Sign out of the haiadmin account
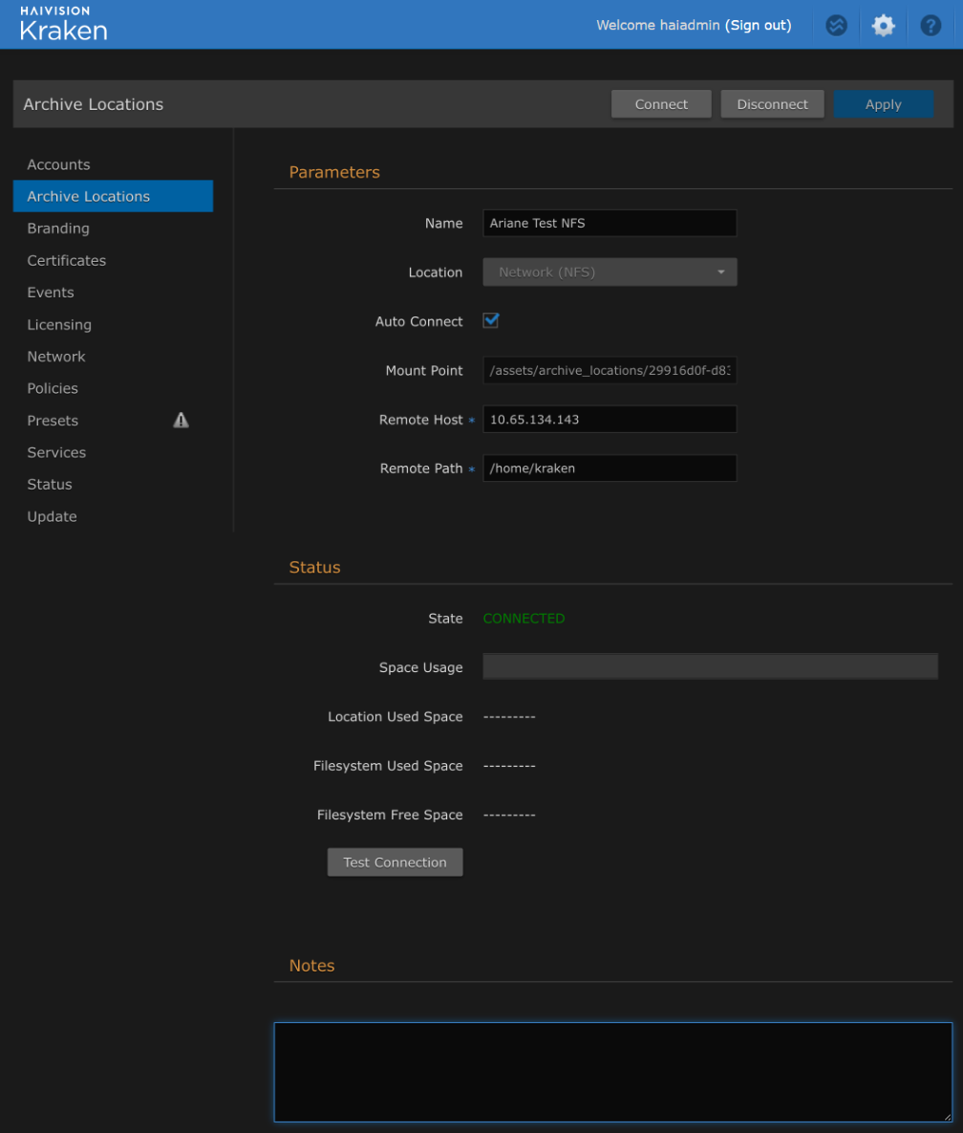Image resolution: width=963 pixels, height=1133 pixels. (759, 26)
